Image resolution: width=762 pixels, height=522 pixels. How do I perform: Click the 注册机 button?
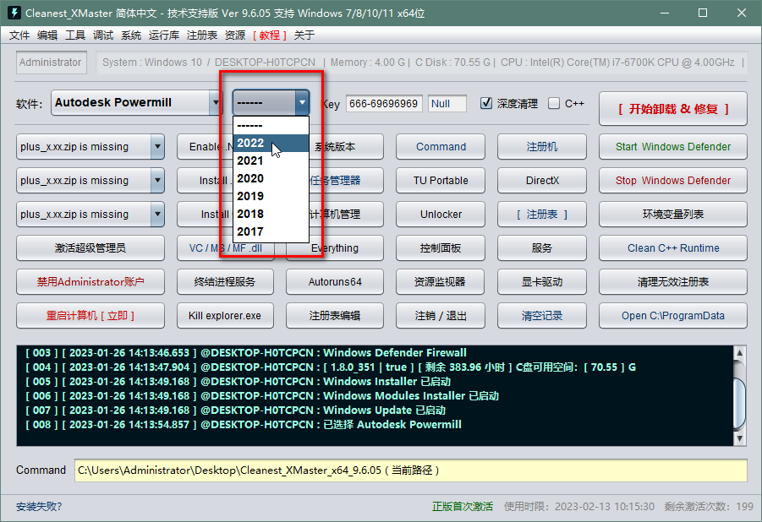(542, 147)
